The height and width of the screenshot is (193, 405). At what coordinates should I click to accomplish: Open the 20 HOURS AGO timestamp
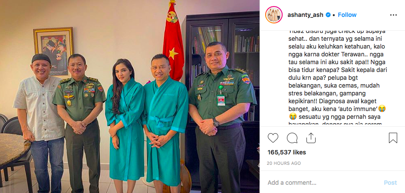[284, 164]
